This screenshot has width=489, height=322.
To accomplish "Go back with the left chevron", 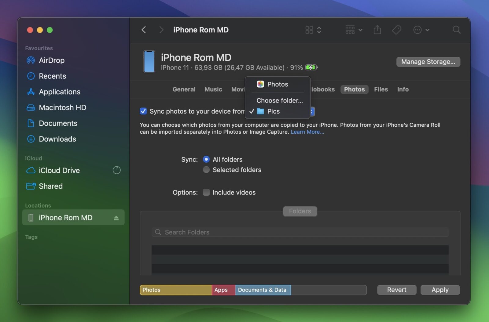I will (x=144, y=30).
